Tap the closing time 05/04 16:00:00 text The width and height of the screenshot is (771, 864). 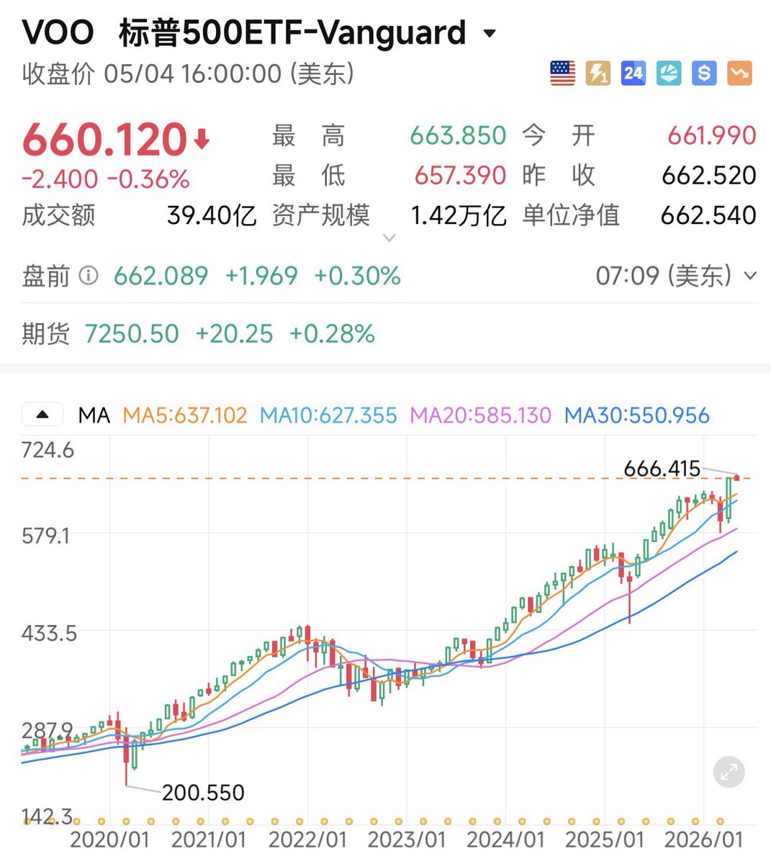coord(193,73)
